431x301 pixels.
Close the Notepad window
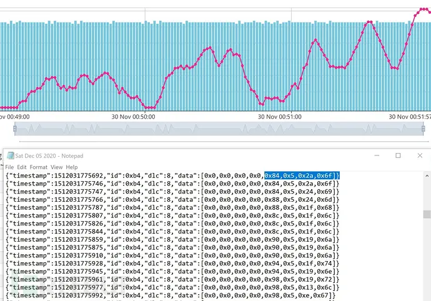coord(420,155)
